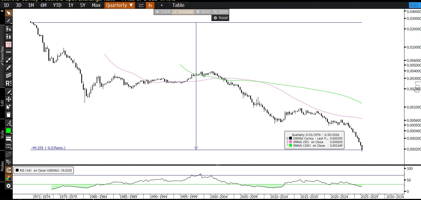
Task: Click the green style color swatch
Action: pyautogui.click(x=9, y=130)
